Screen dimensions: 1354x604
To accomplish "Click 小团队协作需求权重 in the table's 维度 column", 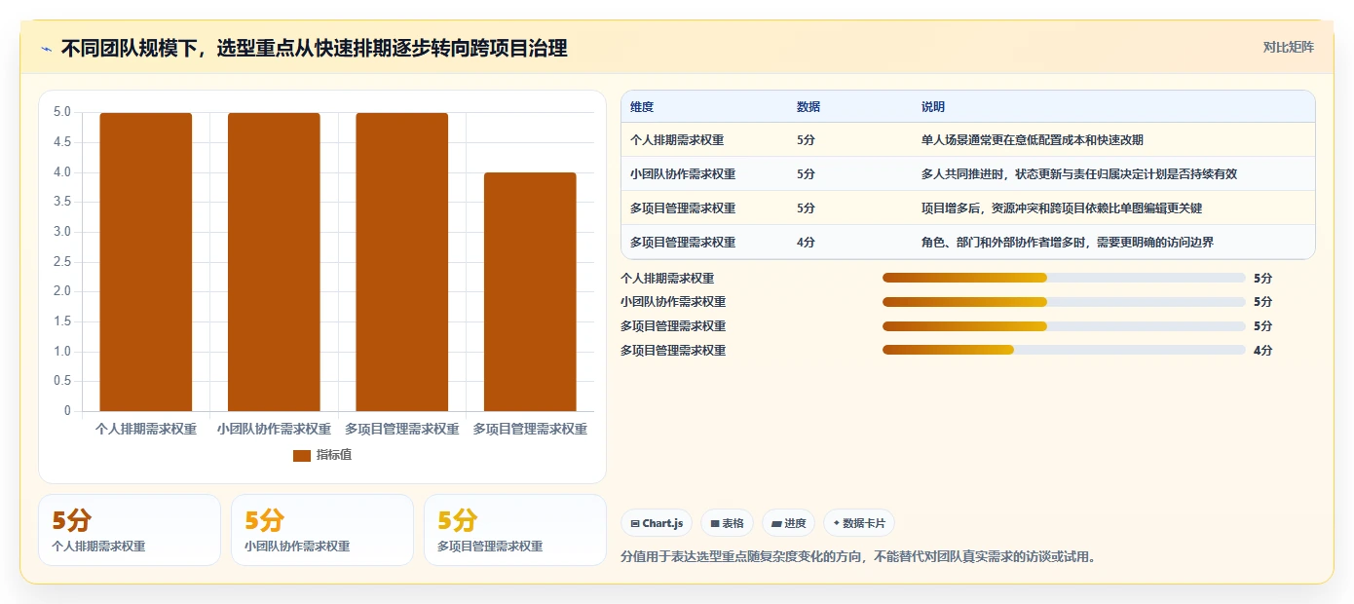I will click(683, 174).
